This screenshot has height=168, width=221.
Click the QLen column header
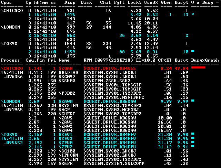pos(166,2)
